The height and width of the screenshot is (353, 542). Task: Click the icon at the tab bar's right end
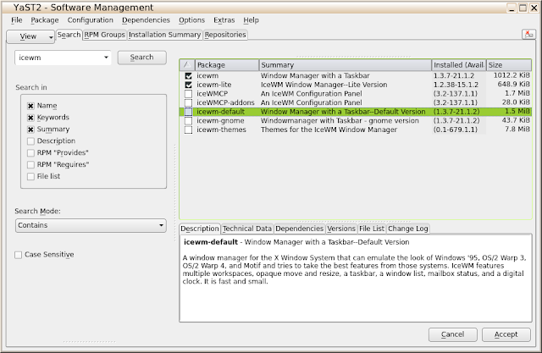528,34
